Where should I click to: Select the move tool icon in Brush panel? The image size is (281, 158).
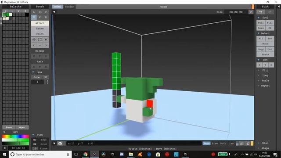coord(34,39)
